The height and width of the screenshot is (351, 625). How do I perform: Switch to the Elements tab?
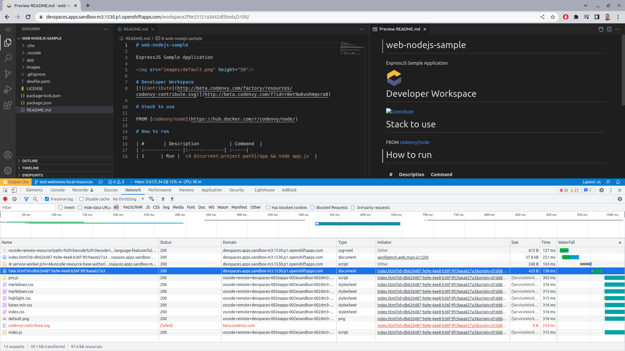tap(35, 190)
